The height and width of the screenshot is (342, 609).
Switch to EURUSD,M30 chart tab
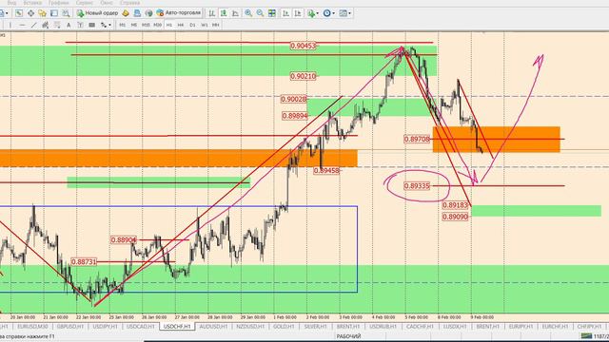(32, 327)
